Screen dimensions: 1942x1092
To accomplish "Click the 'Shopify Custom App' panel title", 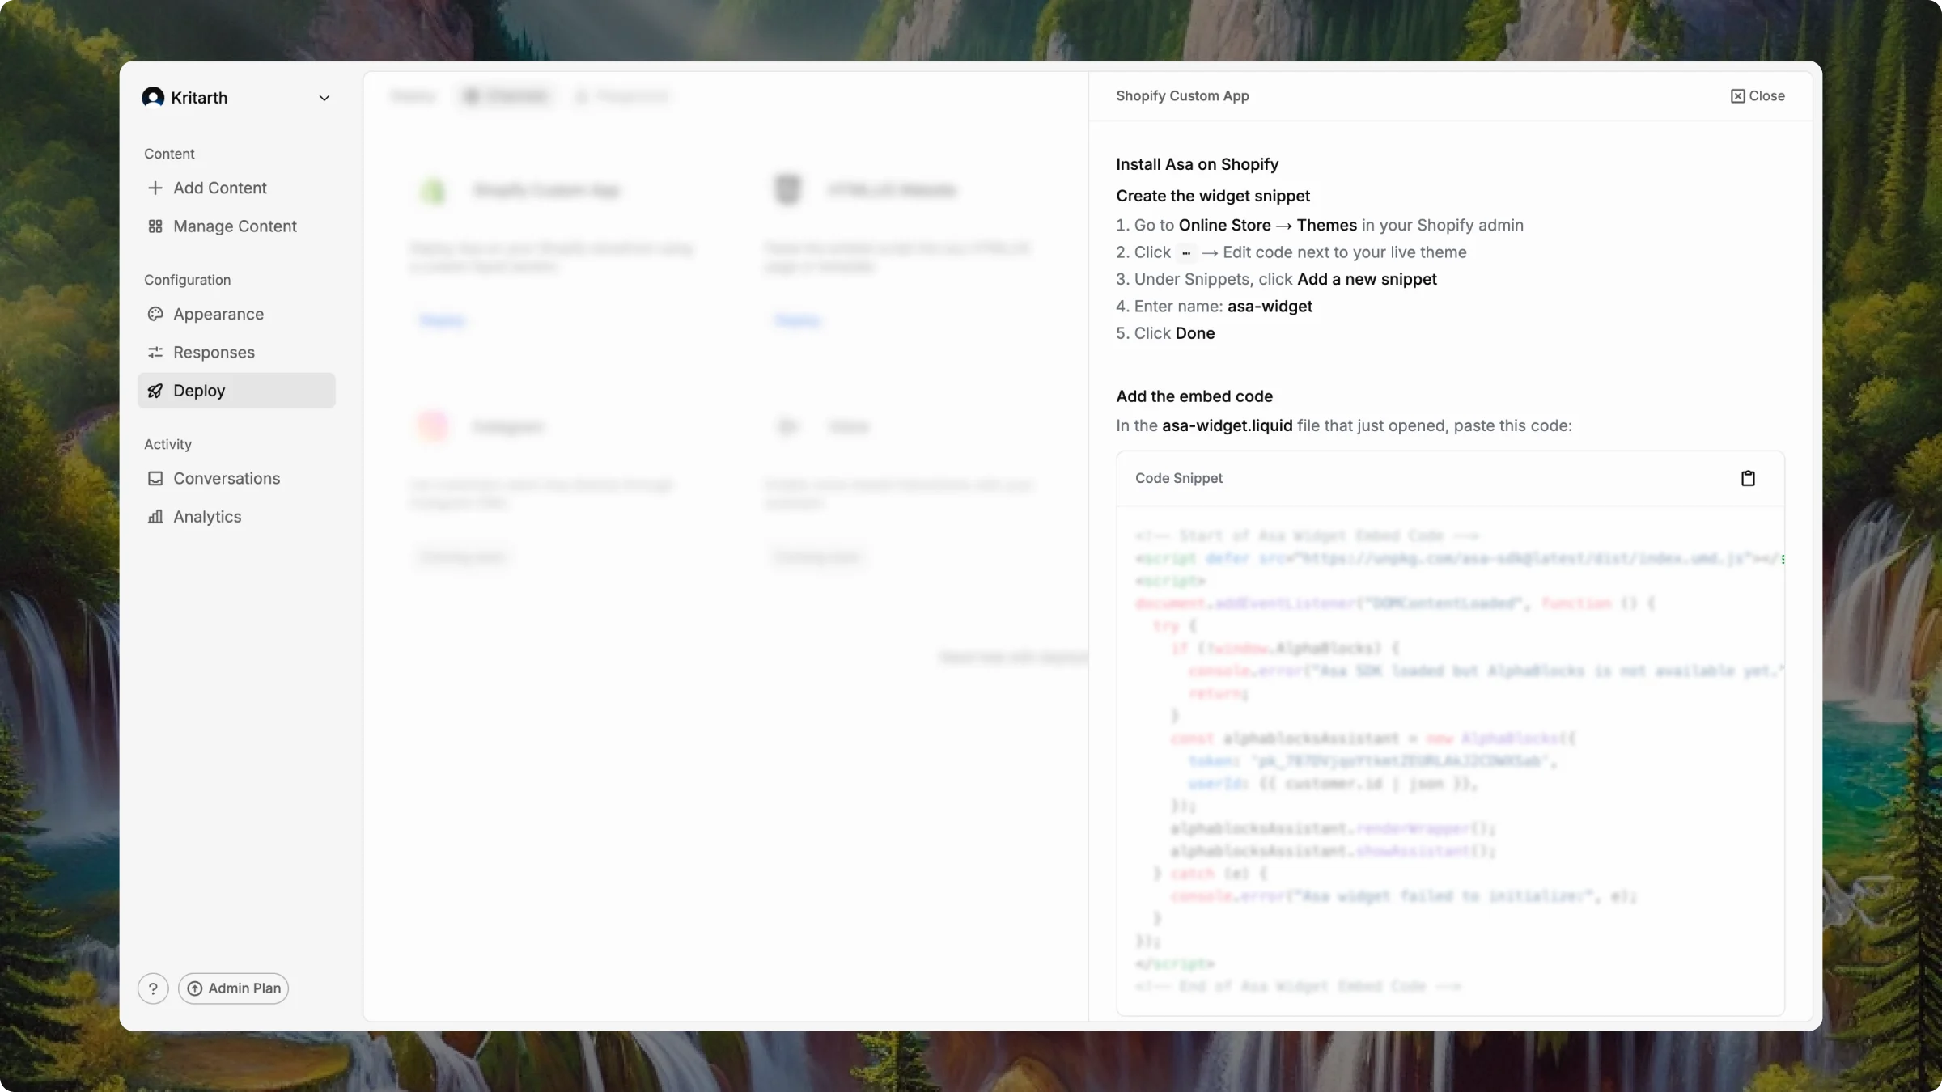I will pos(1182,95).
